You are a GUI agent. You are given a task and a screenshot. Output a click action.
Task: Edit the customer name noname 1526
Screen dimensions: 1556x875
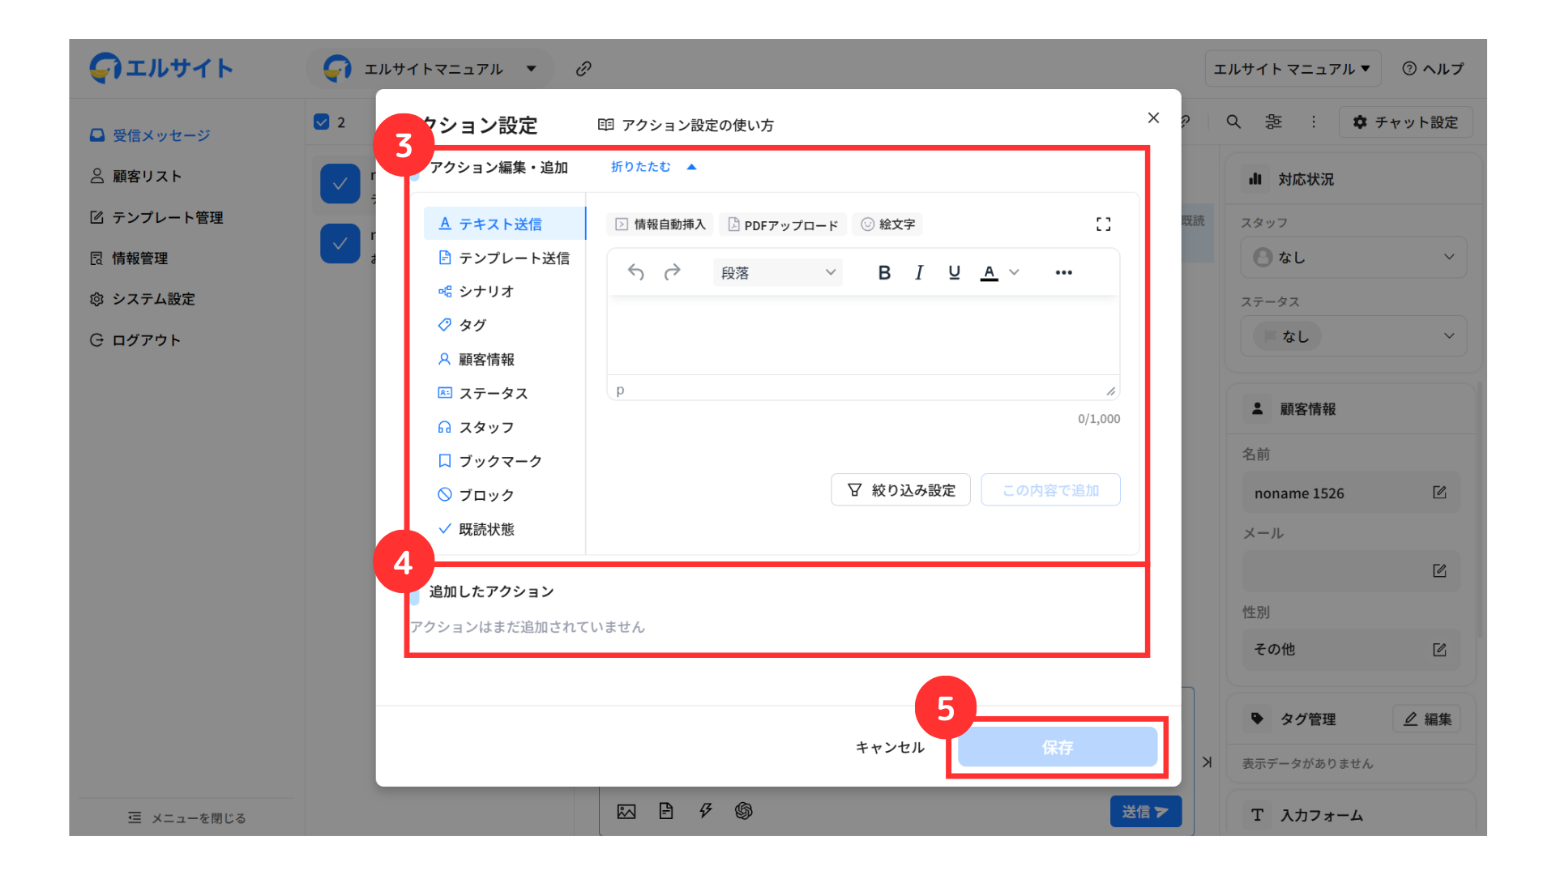pyautogui.click(x=1438, y=493)
